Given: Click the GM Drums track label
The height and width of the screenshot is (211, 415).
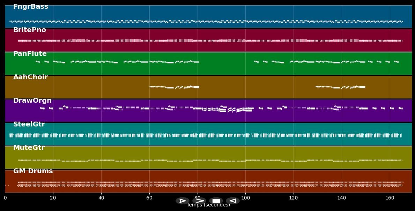Looking at the screenshot, I should [x=33, y=171].
